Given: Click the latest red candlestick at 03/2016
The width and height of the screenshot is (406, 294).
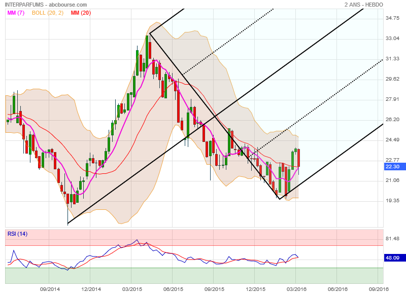Looking at the screenshot, I should coord(299,158).
